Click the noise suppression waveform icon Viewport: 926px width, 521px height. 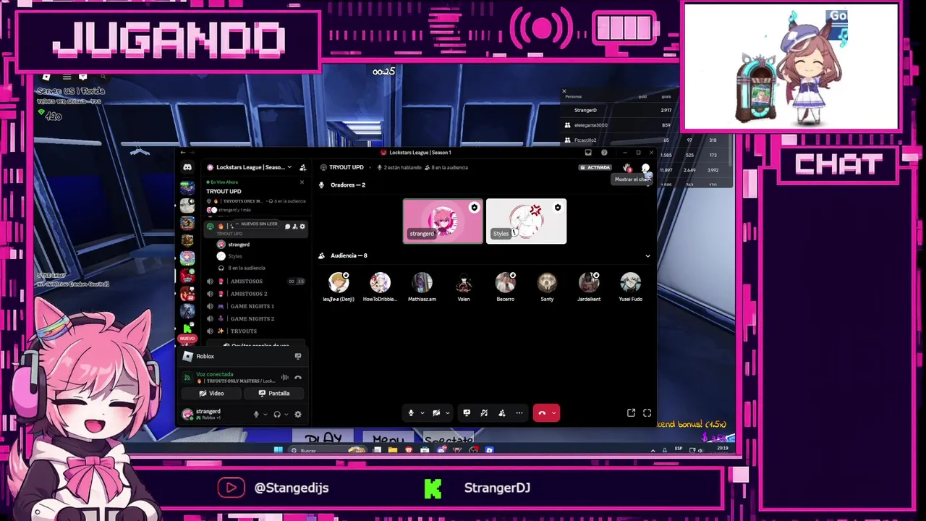click(x=284, y=377)
